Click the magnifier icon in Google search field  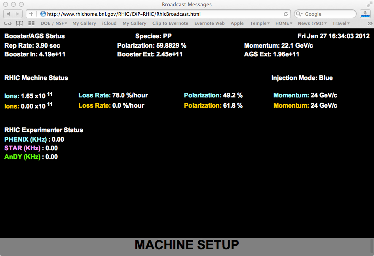tap(299, 14)
